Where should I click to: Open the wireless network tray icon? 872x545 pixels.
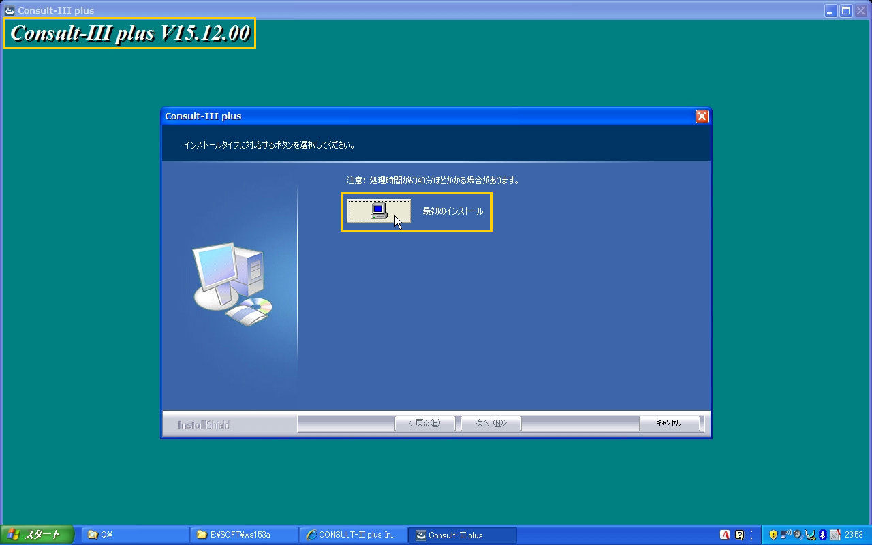tap(785, 535)
